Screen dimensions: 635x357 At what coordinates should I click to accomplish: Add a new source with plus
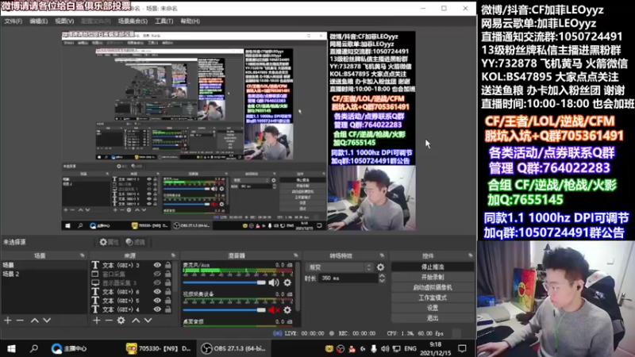click(x=96, y=321)
